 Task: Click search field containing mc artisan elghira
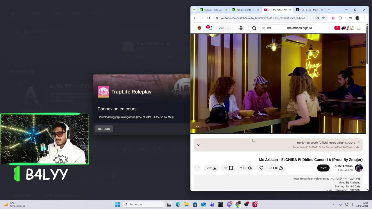click(287, 28)
